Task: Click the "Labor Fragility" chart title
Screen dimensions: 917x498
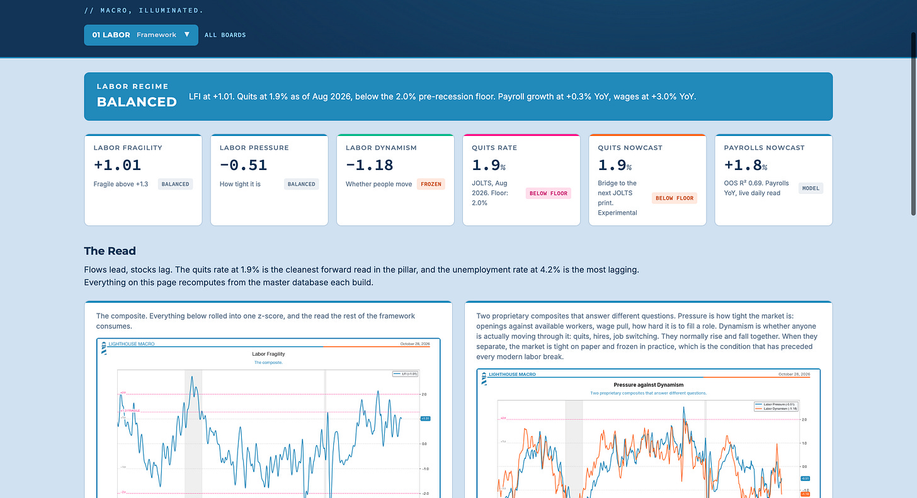Action: pyautogui.click(x=268, y=354)
